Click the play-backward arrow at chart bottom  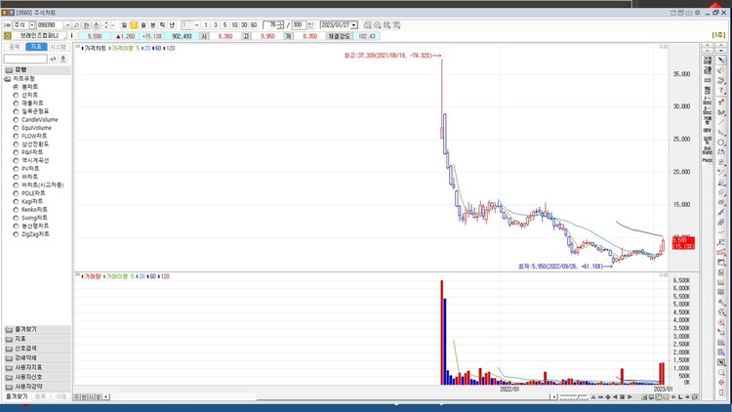(615, 397)
